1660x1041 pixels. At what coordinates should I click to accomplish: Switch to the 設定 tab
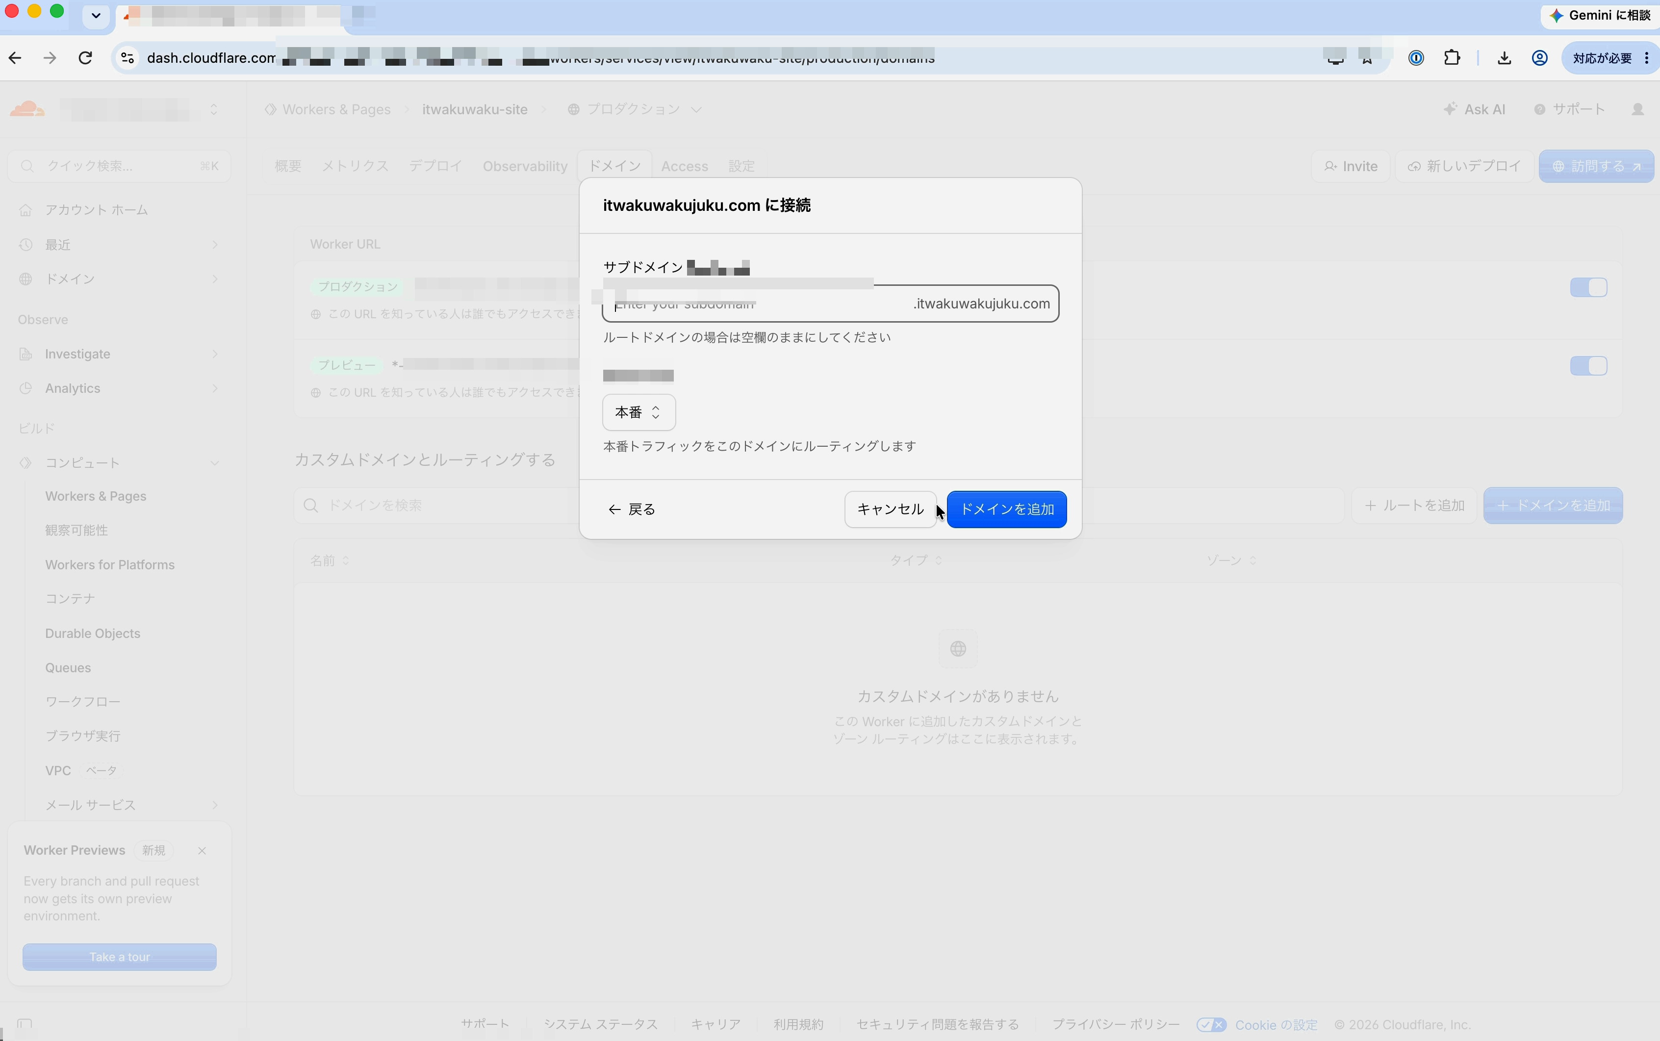741,166
